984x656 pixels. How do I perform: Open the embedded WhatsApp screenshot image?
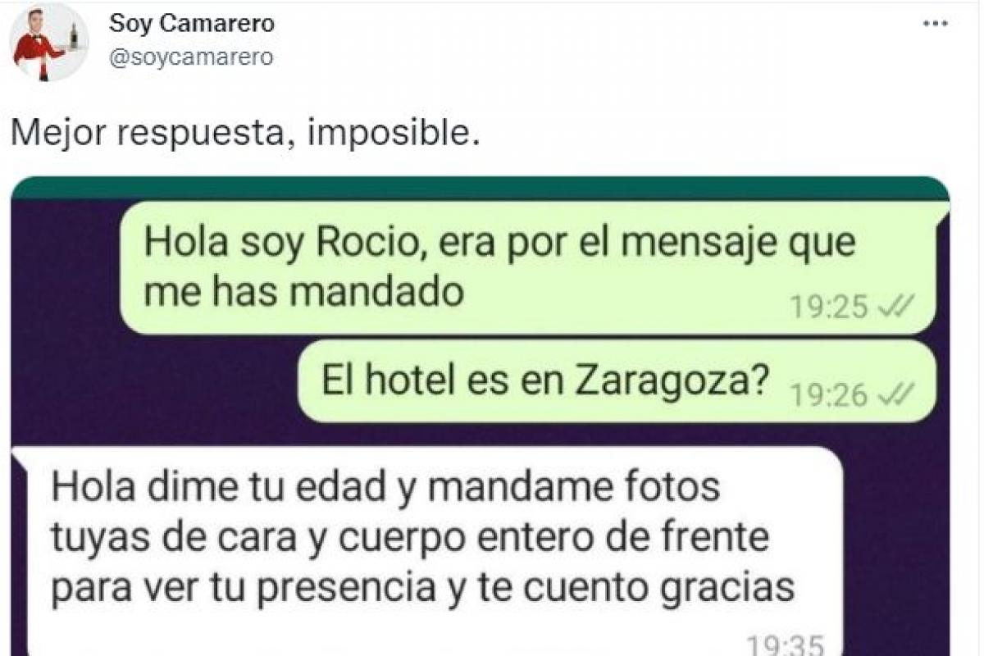pos(481,416)
